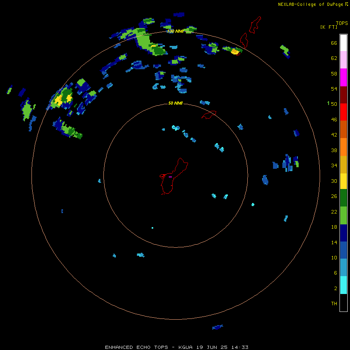Image resolution: width=350 pixels, height=350 pixels.
Task: Click the "2" scale value
Action: point(336,289)
